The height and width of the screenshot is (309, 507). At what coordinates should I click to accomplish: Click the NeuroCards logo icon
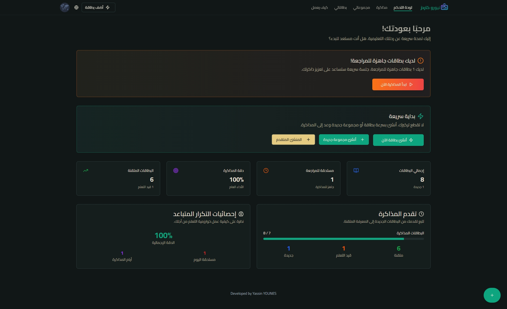coord(444,7)
